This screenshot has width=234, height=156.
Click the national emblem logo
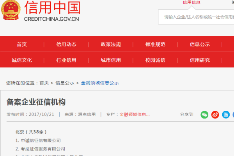click(11, 10)
